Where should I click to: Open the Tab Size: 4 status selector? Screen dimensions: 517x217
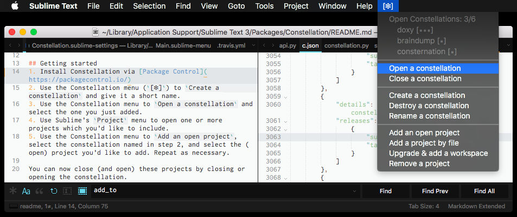(x=424, y=207)
